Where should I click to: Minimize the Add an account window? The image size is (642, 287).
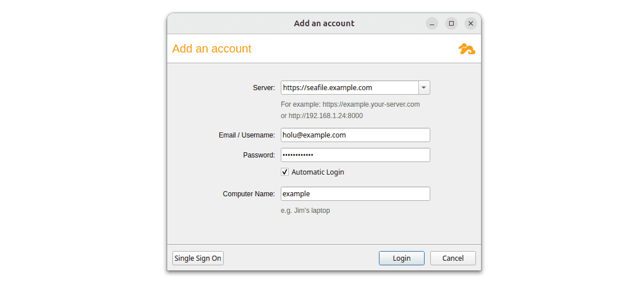[x=432, y=23]
